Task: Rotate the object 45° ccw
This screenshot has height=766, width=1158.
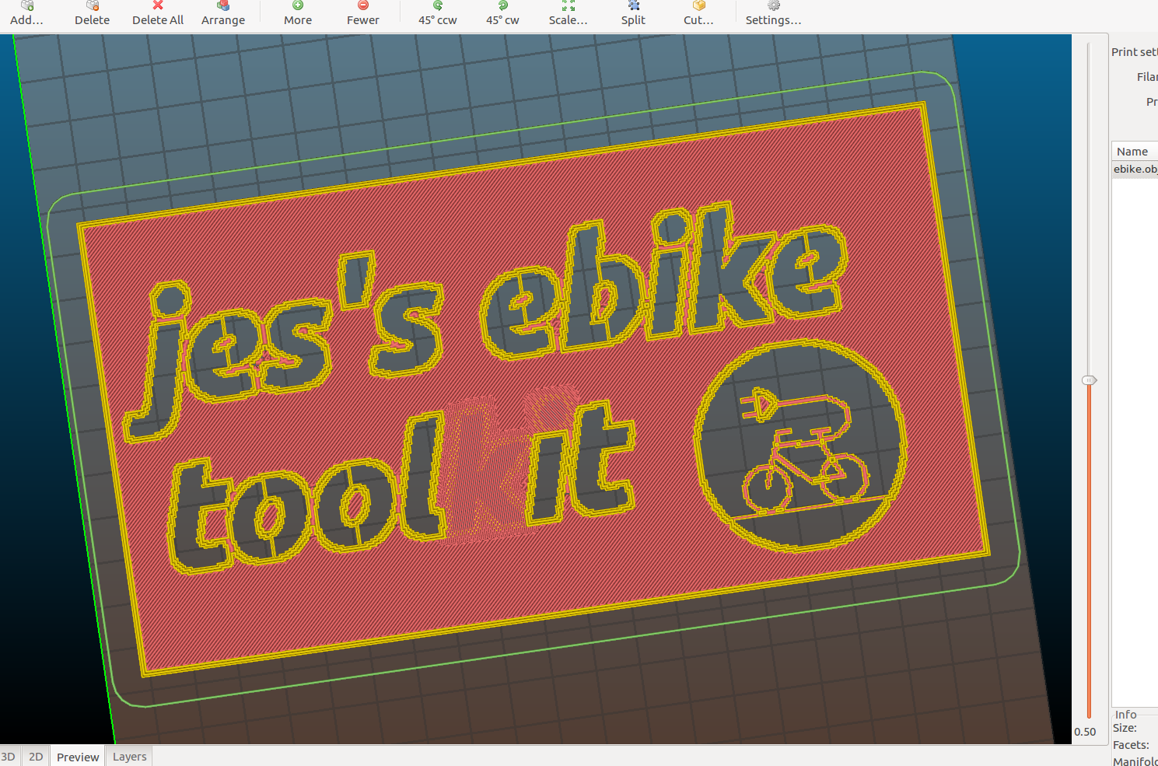Action: [x=438, y=12]
